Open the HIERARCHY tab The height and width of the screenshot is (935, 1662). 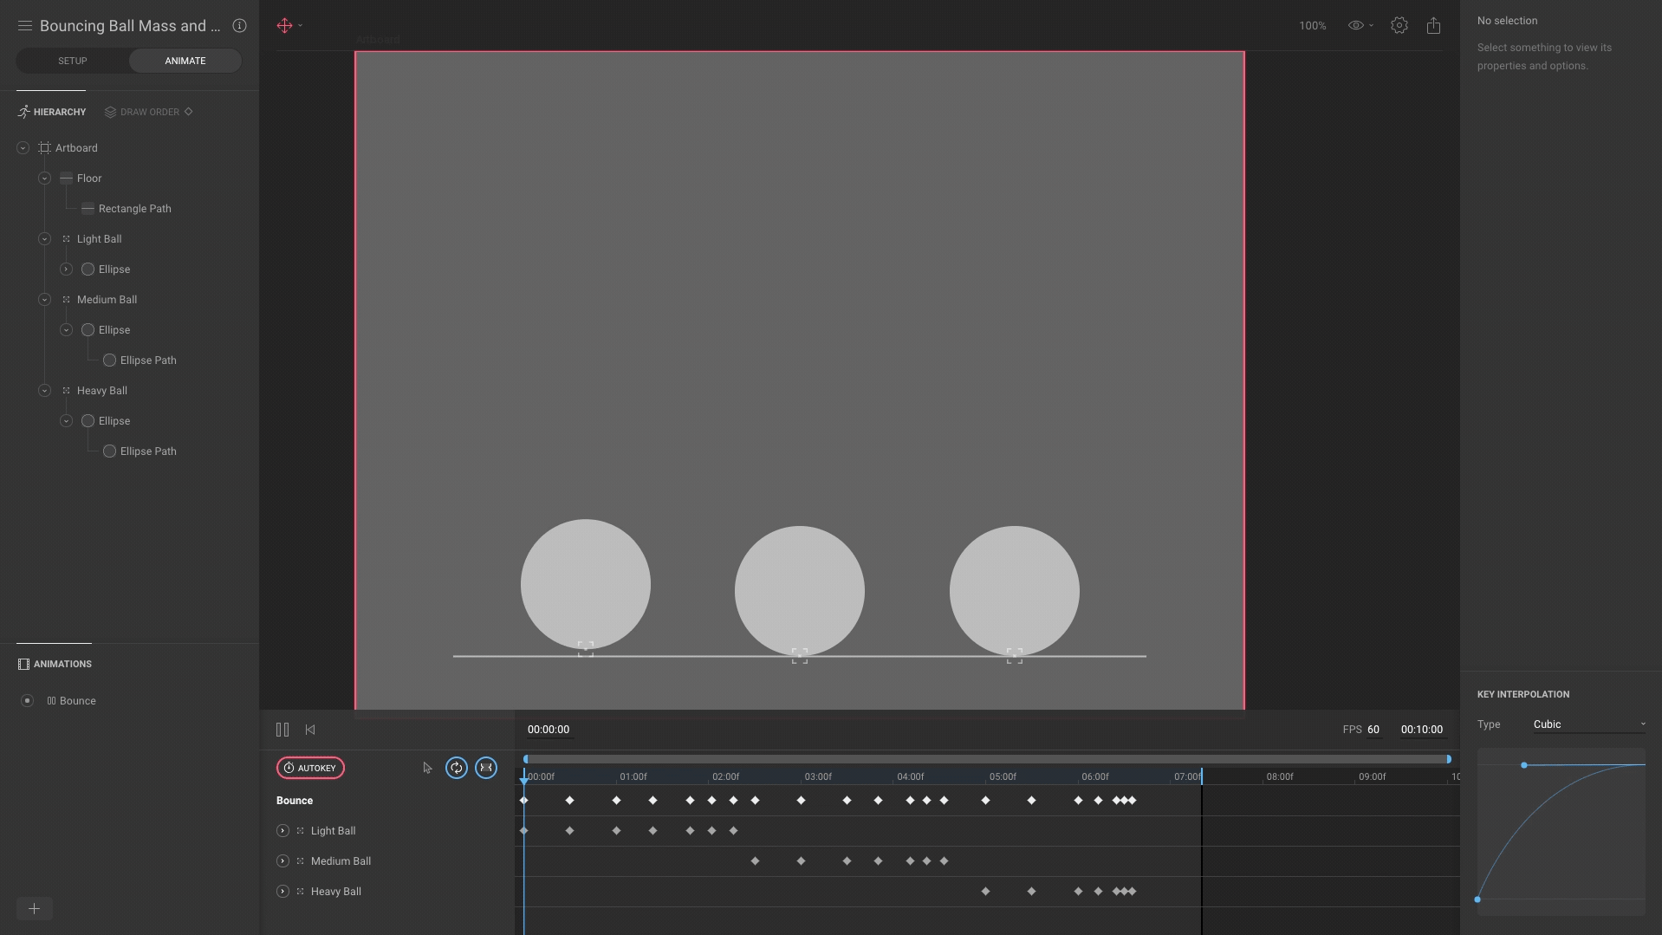(x=52, y=112)
